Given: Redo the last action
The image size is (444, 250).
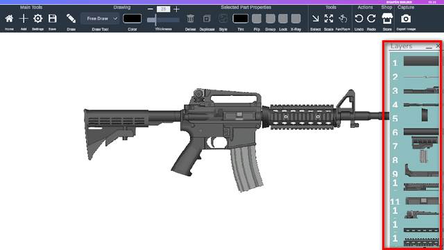Looking at the screenshot, I should (x=371, y=19).
